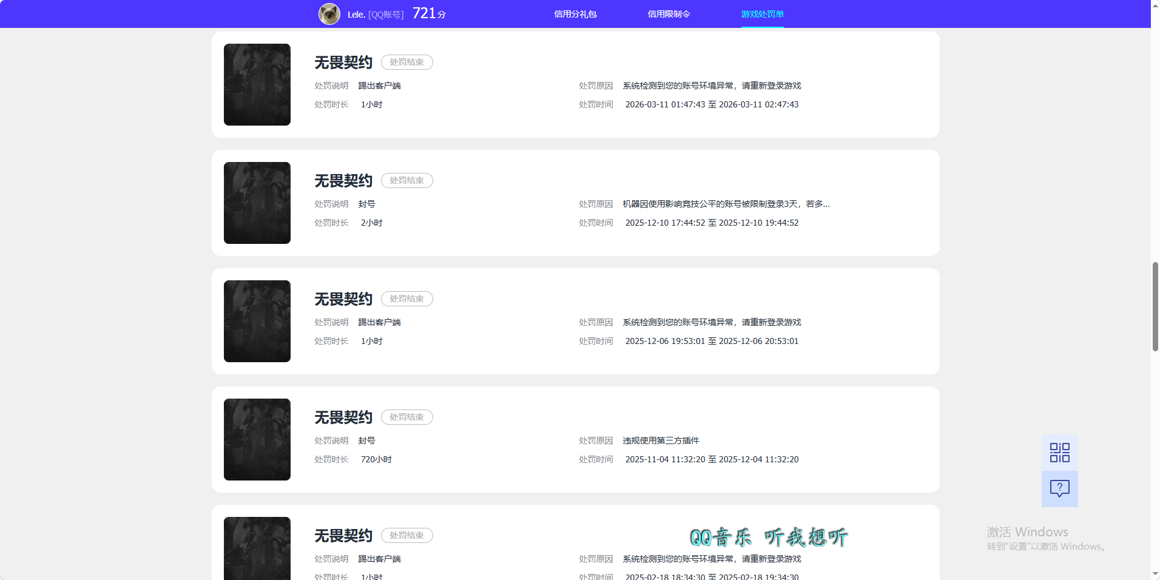Click the QR code icon on the right

(x=1059, y=451)
